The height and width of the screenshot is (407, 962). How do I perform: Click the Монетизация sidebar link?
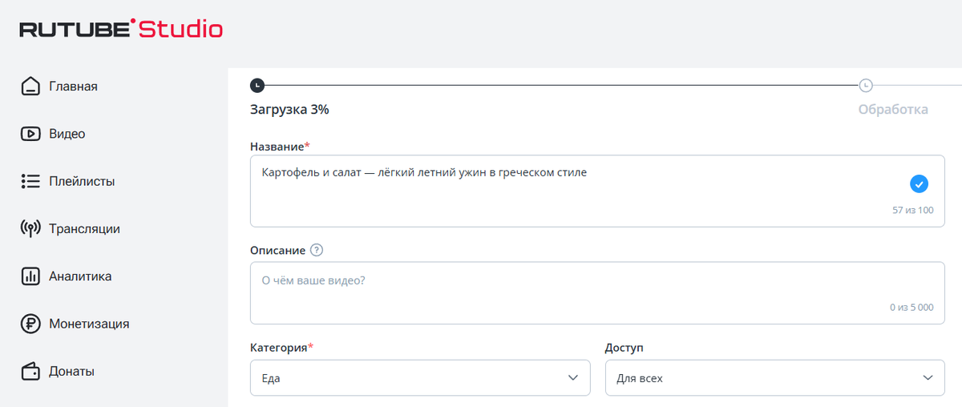pos(89,324)
